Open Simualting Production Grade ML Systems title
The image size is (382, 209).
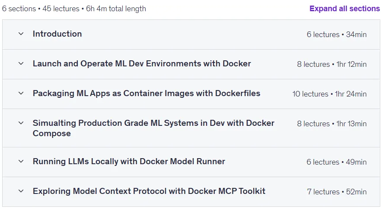point(153,128)
